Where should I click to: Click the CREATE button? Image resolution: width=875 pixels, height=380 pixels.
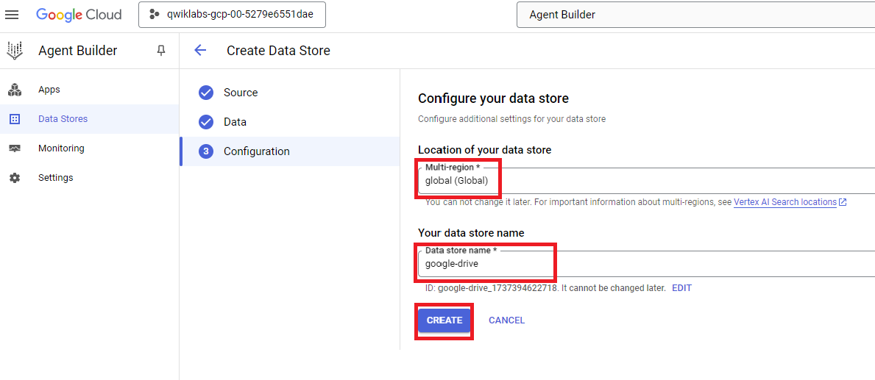[444, 320]
